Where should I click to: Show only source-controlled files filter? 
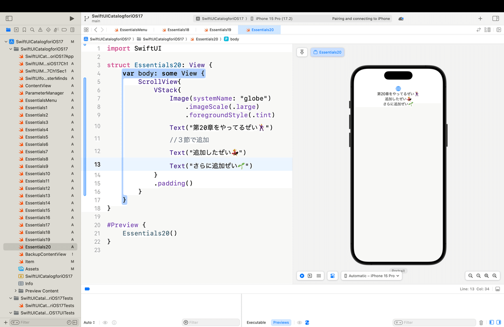pyautogui.click(x=75, y=322)
